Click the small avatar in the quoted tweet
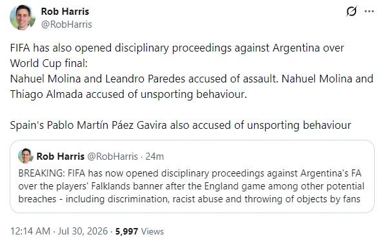Viewport: 380px width, 239px height. pos(25,156)
